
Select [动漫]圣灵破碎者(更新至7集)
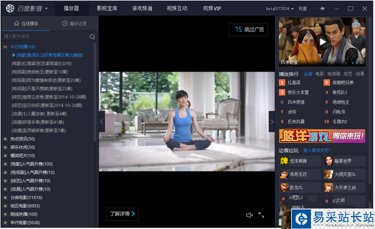click(x=38, y=130)
